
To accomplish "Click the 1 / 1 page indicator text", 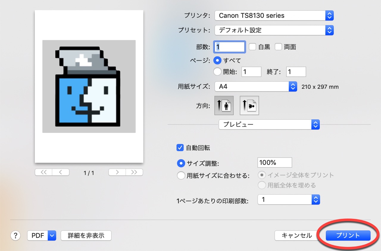I will [89, 173].
